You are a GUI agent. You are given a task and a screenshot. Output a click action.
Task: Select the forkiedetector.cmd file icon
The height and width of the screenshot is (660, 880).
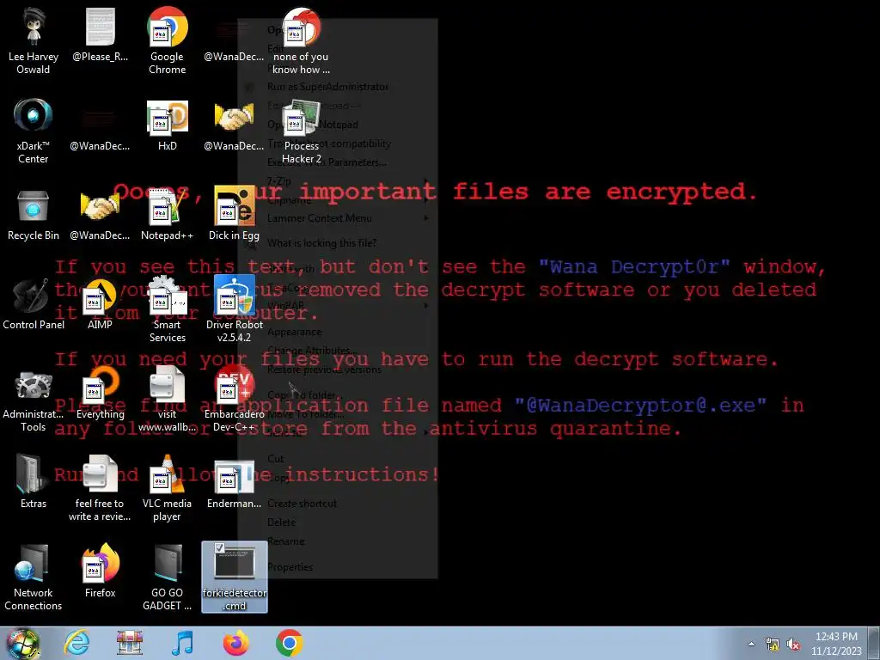(x=234, y=577)
